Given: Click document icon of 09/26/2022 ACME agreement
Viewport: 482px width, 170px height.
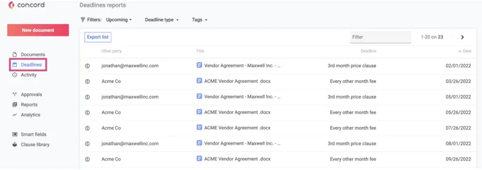Looking at the screenshot, I should click(x=199, y=159).
